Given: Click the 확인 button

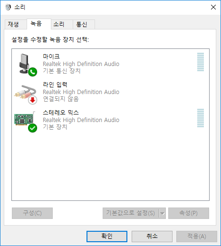Looking at the screenshot, I should point(107,237).
